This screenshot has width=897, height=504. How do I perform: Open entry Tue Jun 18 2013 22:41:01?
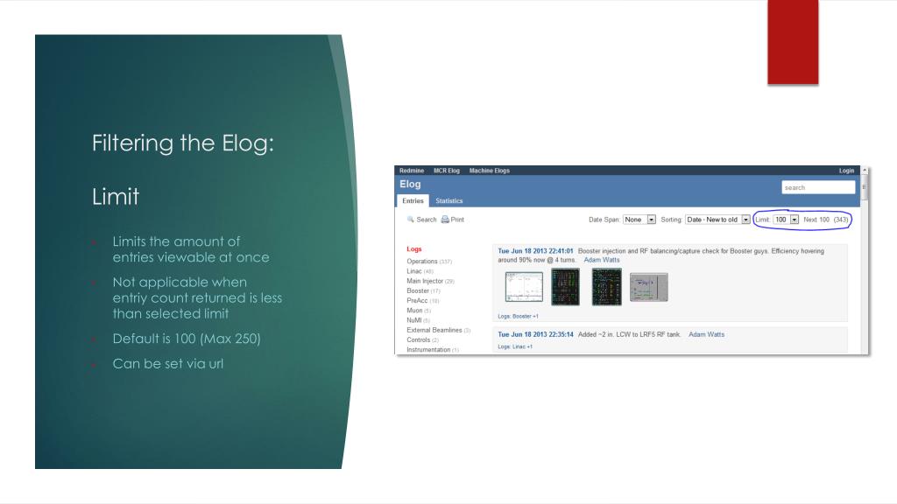(535, 251)
